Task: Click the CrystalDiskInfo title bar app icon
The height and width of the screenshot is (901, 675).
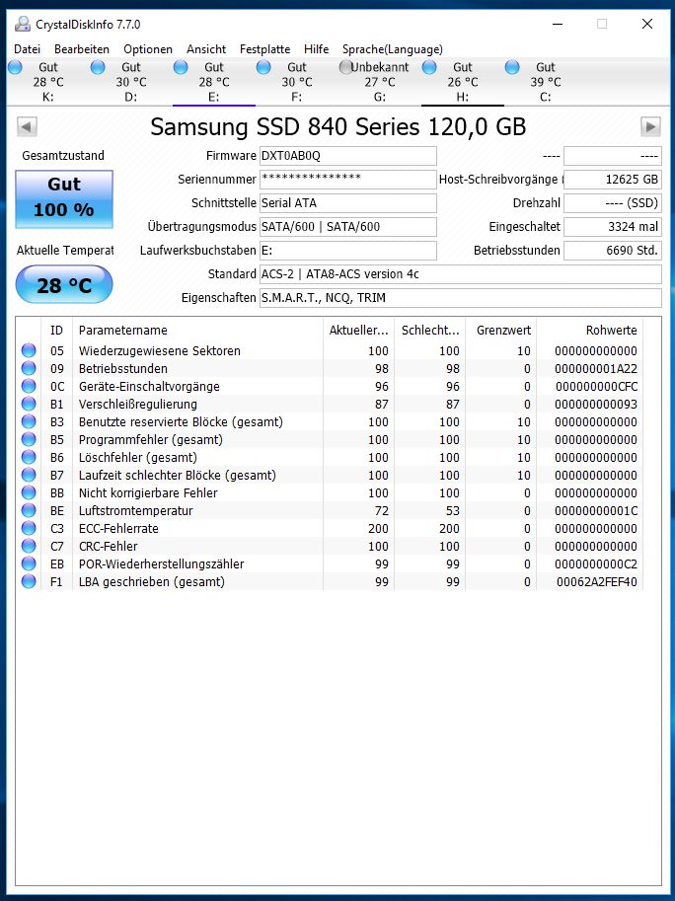Action: click(x=23, y=24)
